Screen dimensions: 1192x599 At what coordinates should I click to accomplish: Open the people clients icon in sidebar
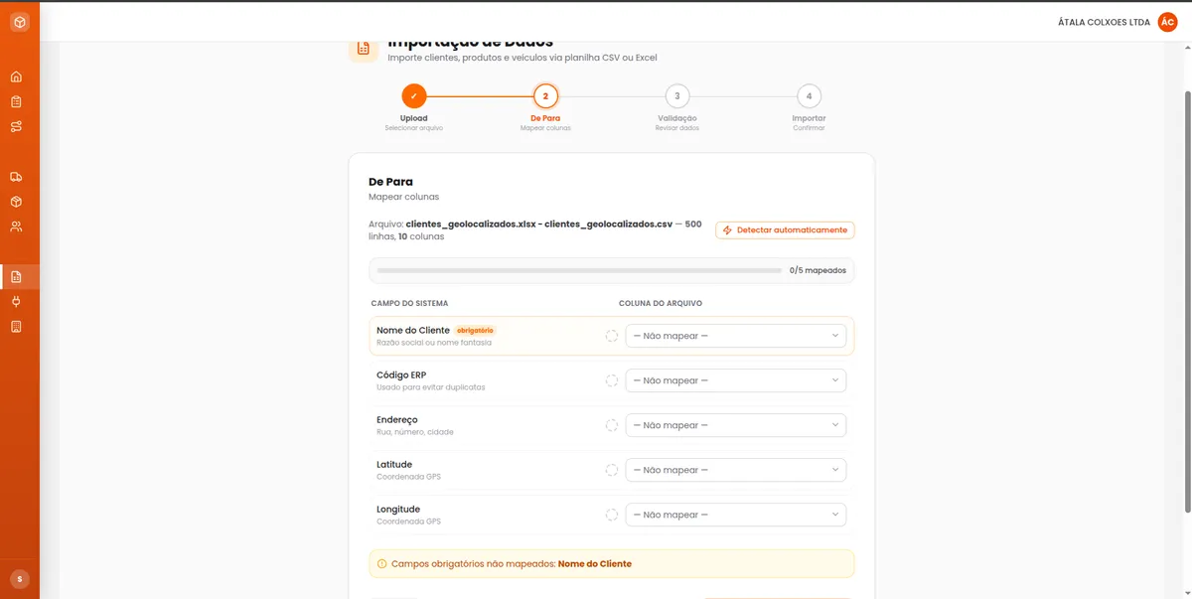16,226
